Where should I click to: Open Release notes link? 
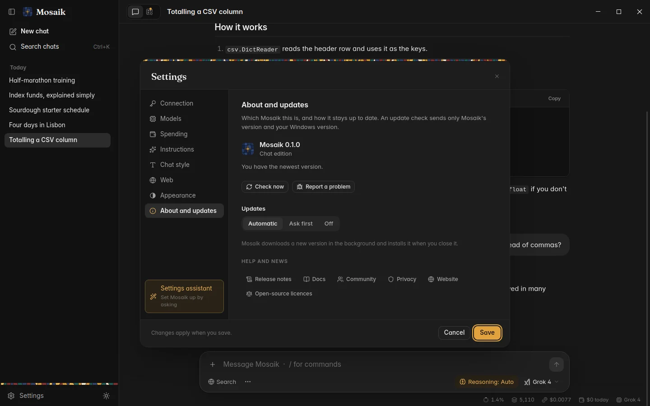click(269, 279)
